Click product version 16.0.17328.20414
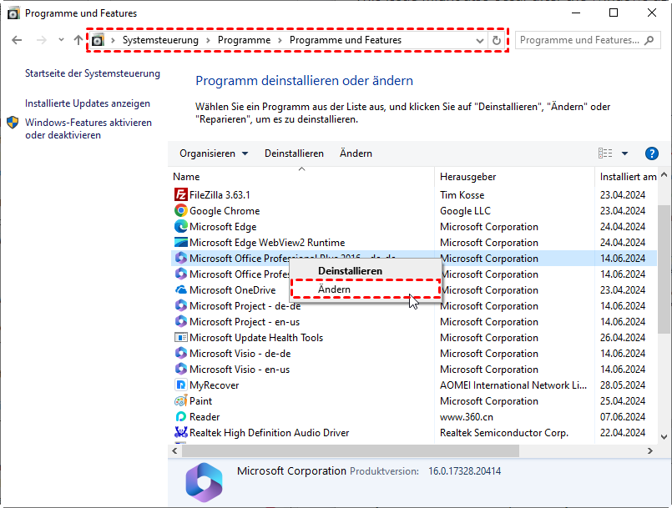 pos(465,471)
